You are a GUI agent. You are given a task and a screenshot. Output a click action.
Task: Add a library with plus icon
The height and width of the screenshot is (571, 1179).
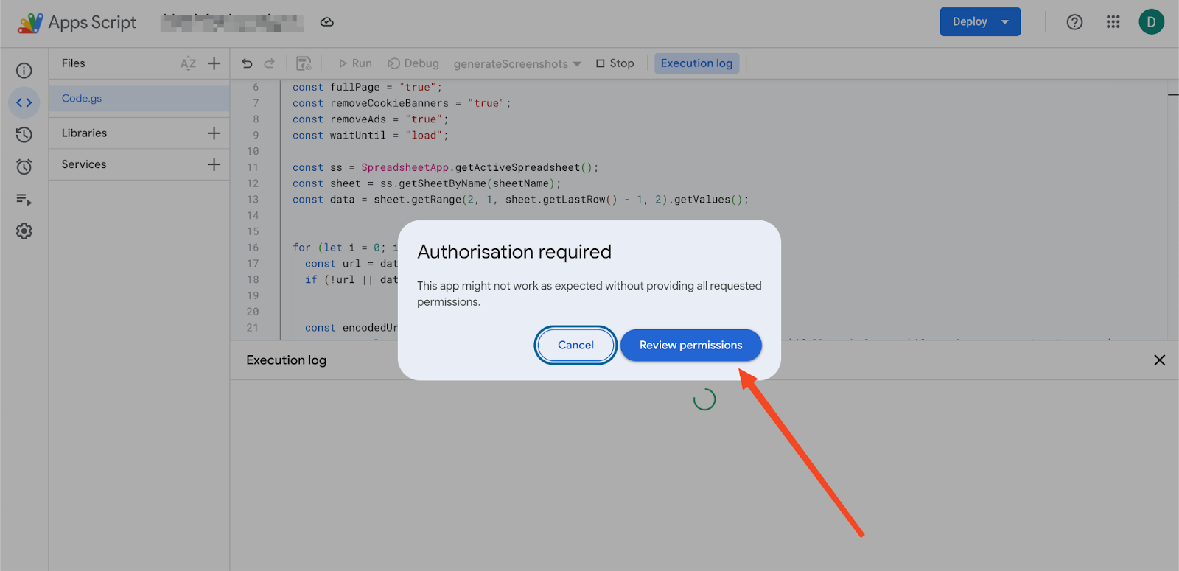[214, 133]
